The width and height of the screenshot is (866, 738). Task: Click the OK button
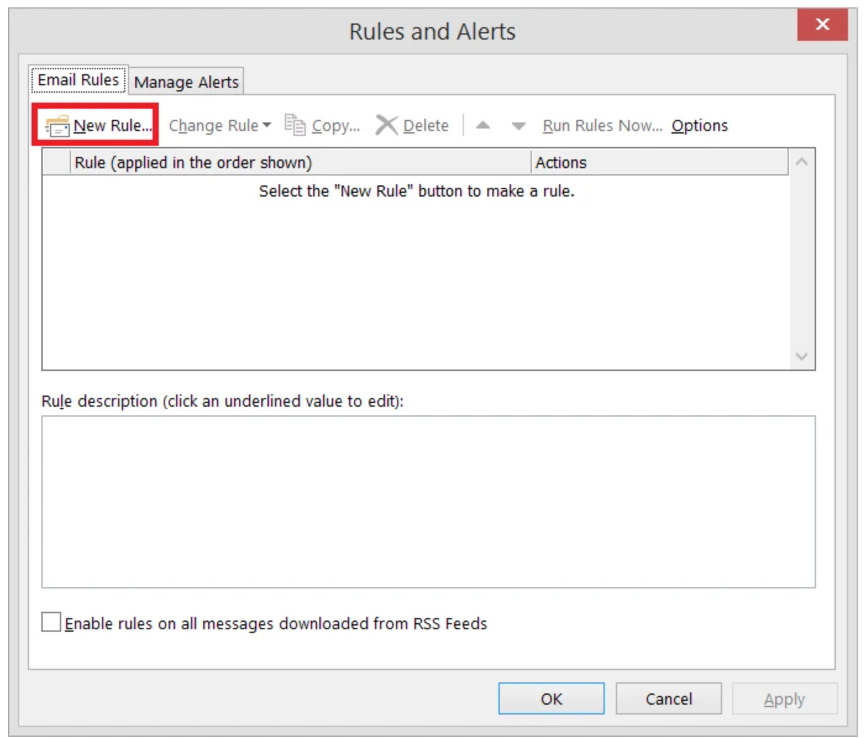(551, 698)
